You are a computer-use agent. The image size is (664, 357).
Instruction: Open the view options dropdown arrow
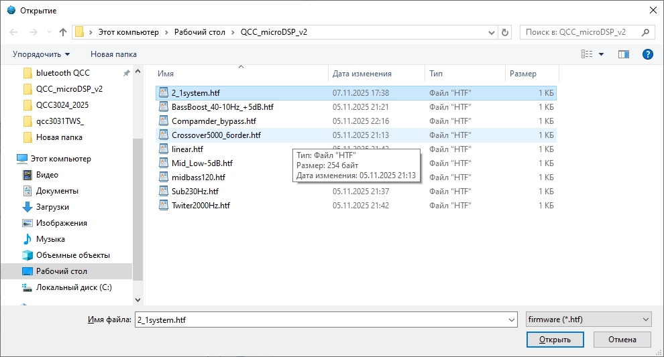[x=601, y=54]
